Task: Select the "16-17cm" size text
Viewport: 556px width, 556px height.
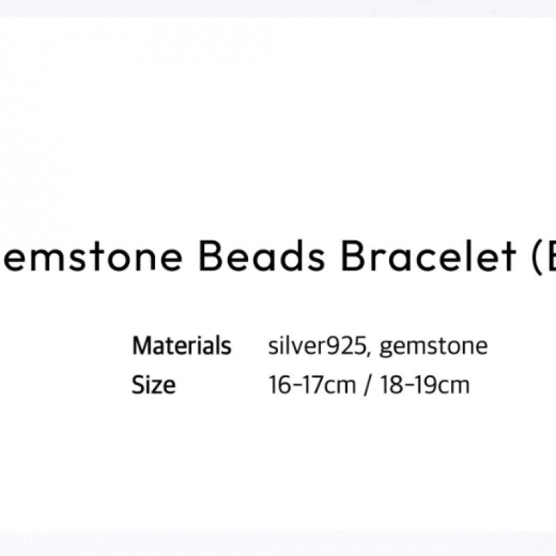Action: pyautogui.click(x=312, y=384)
